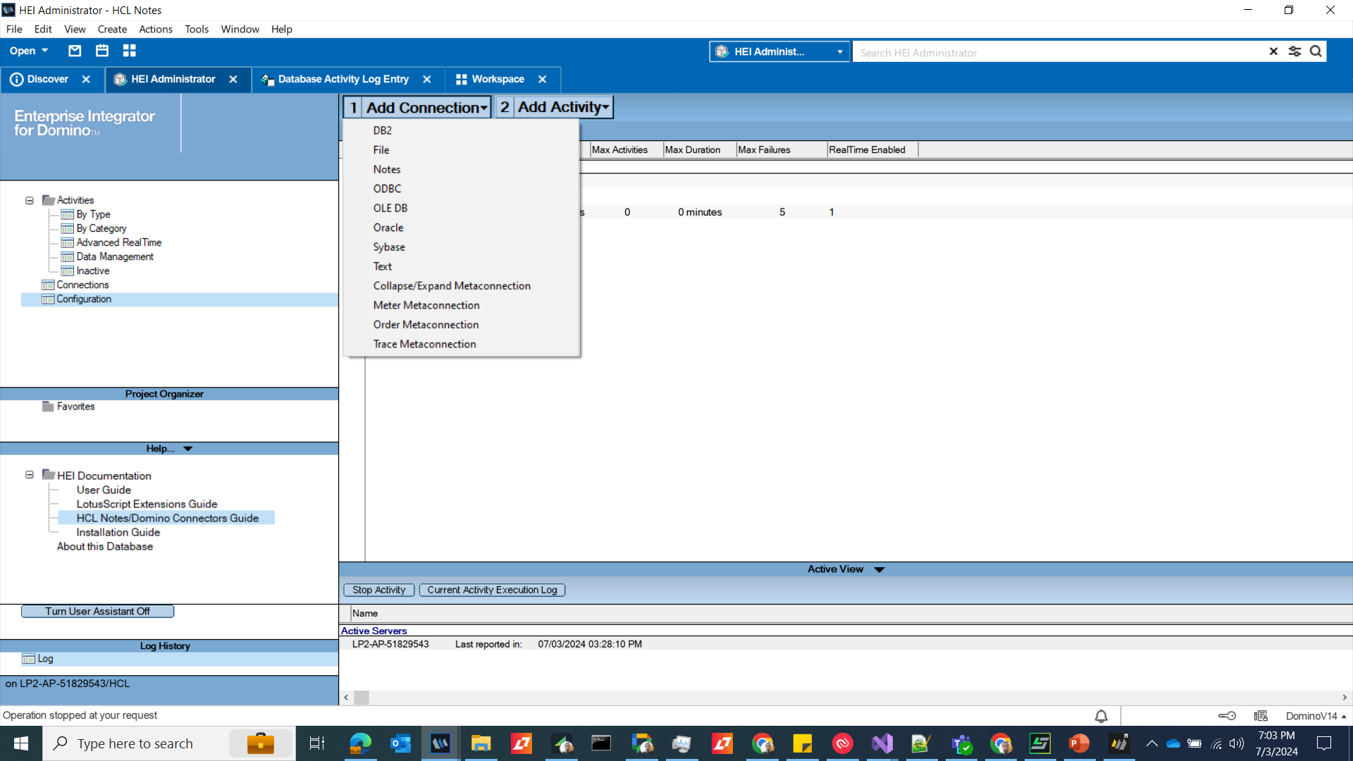
Task: Expand the Active View section arrow
Action: click(x=879, y=569)
